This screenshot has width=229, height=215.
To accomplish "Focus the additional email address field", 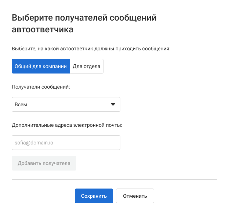I will [x=66, y=143].
